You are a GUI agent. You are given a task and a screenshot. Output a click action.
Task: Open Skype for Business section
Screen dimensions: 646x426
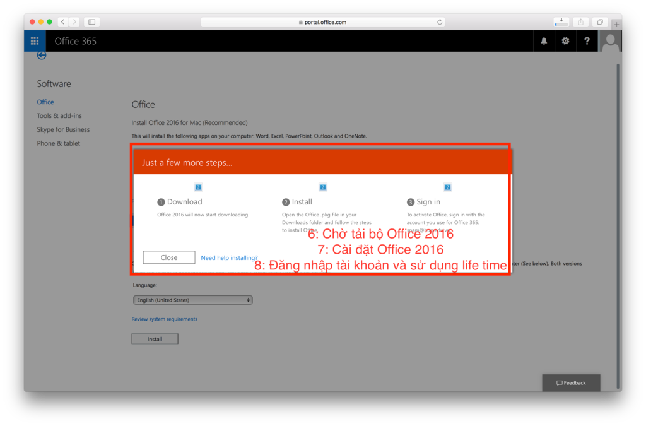pyautogui.click(x=63, y=130)
